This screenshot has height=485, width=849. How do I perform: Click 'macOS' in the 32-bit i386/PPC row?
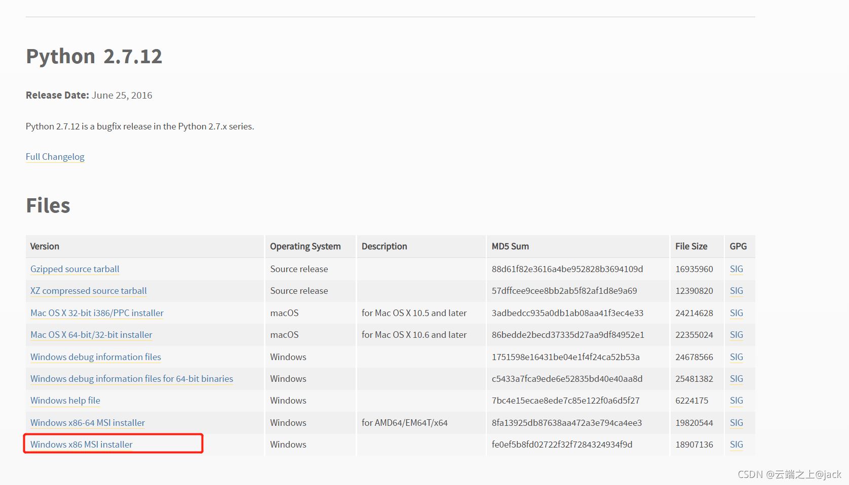[x=284, y=313]
